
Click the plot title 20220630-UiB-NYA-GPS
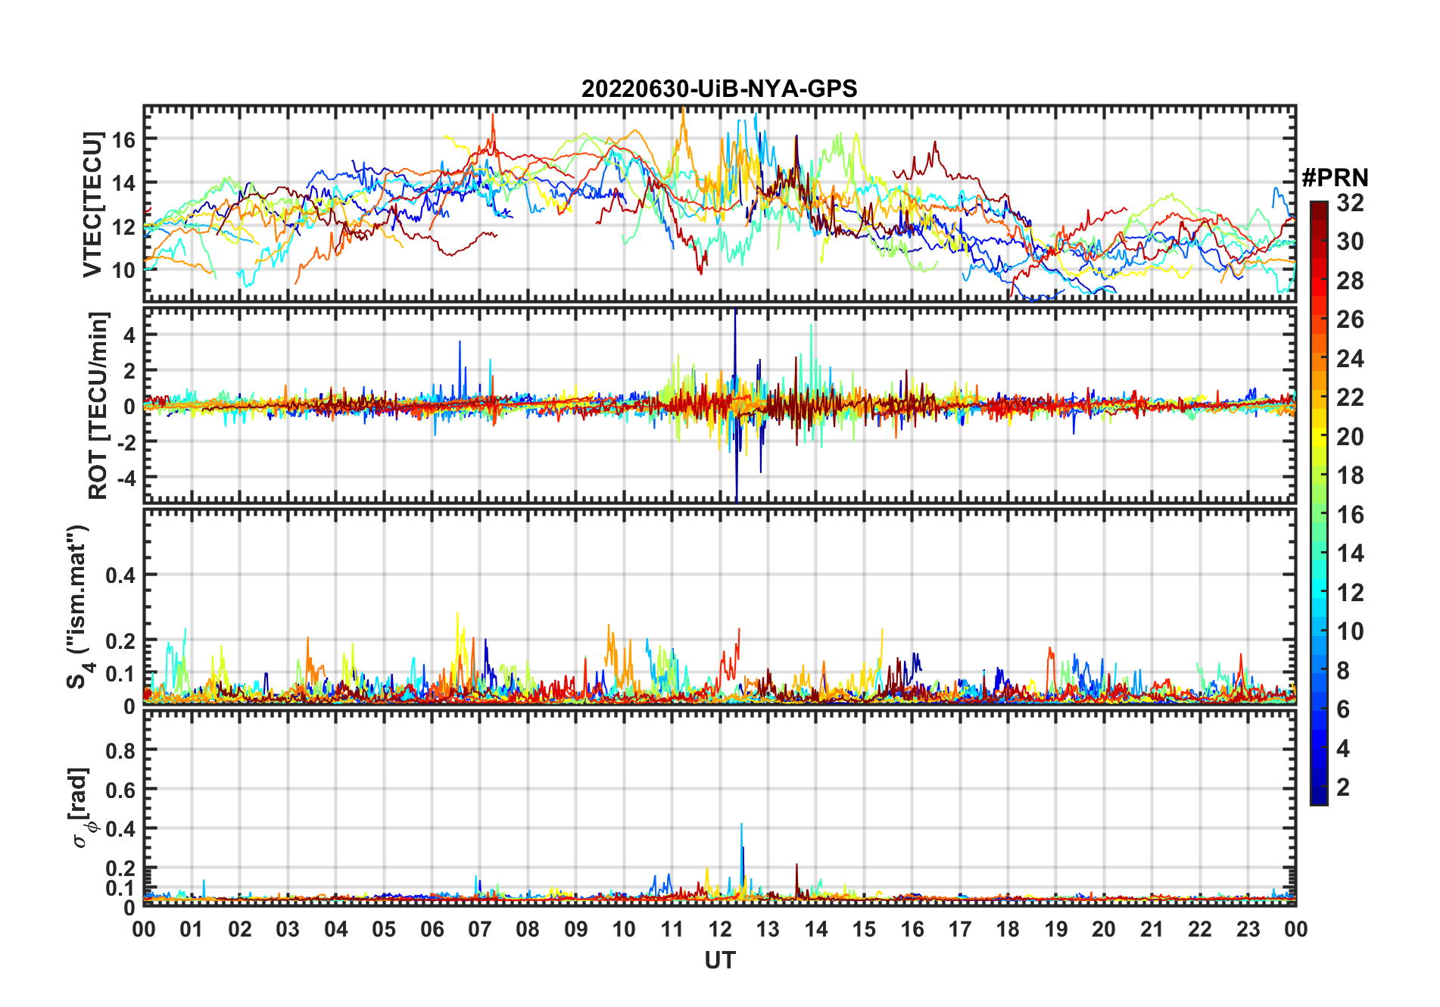tap(719, 89)
